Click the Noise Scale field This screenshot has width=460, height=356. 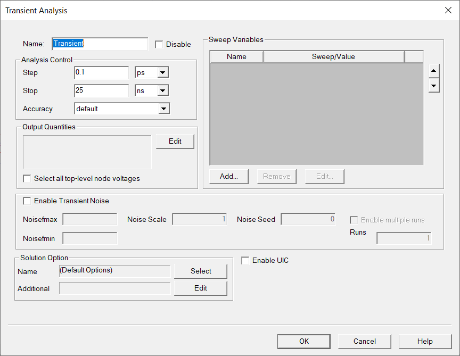[x=200, y=219]
